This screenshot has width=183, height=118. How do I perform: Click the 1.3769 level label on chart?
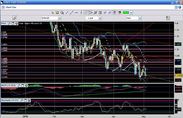[x=4, y=37]
